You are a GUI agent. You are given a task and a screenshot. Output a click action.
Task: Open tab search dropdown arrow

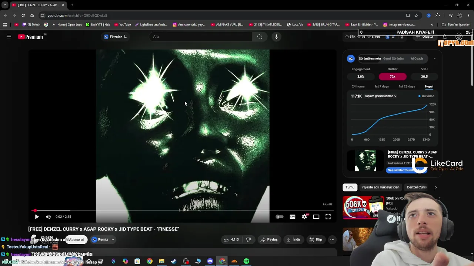coord(5,5)
